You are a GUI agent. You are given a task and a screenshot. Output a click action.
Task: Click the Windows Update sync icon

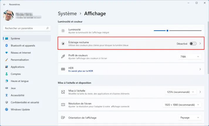(x=6, y=109)
